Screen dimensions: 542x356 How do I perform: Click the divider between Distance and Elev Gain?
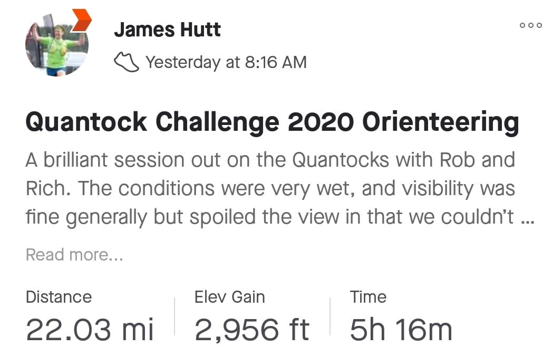(x=175, y=316)
